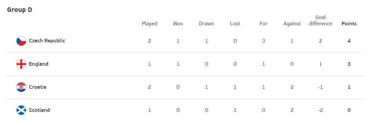Viewport: 370px width, 123px height.
Task: Click the Croatia flag icon
Action: click(21, 87)
